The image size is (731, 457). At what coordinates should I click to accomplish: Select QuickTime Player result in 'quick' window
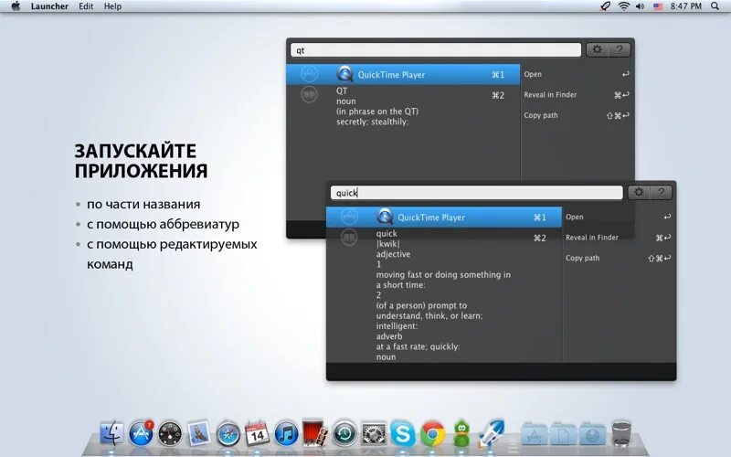[444, 217]
